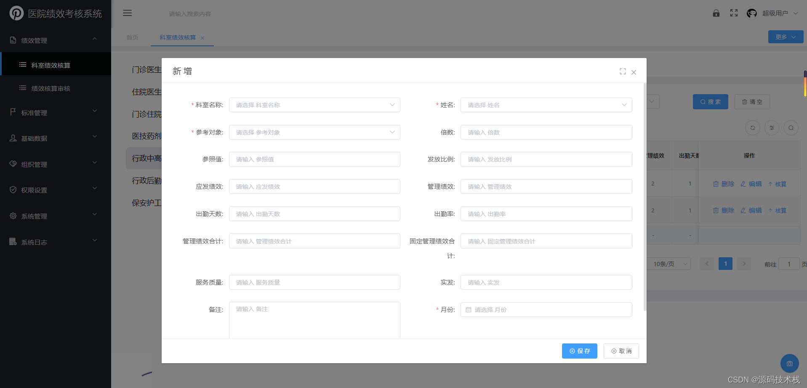Image resolution: width=807 pixels, height=388 pixels.
Task: Toggle the hamburger sidebar menu icon
Action: pos(127,13)
